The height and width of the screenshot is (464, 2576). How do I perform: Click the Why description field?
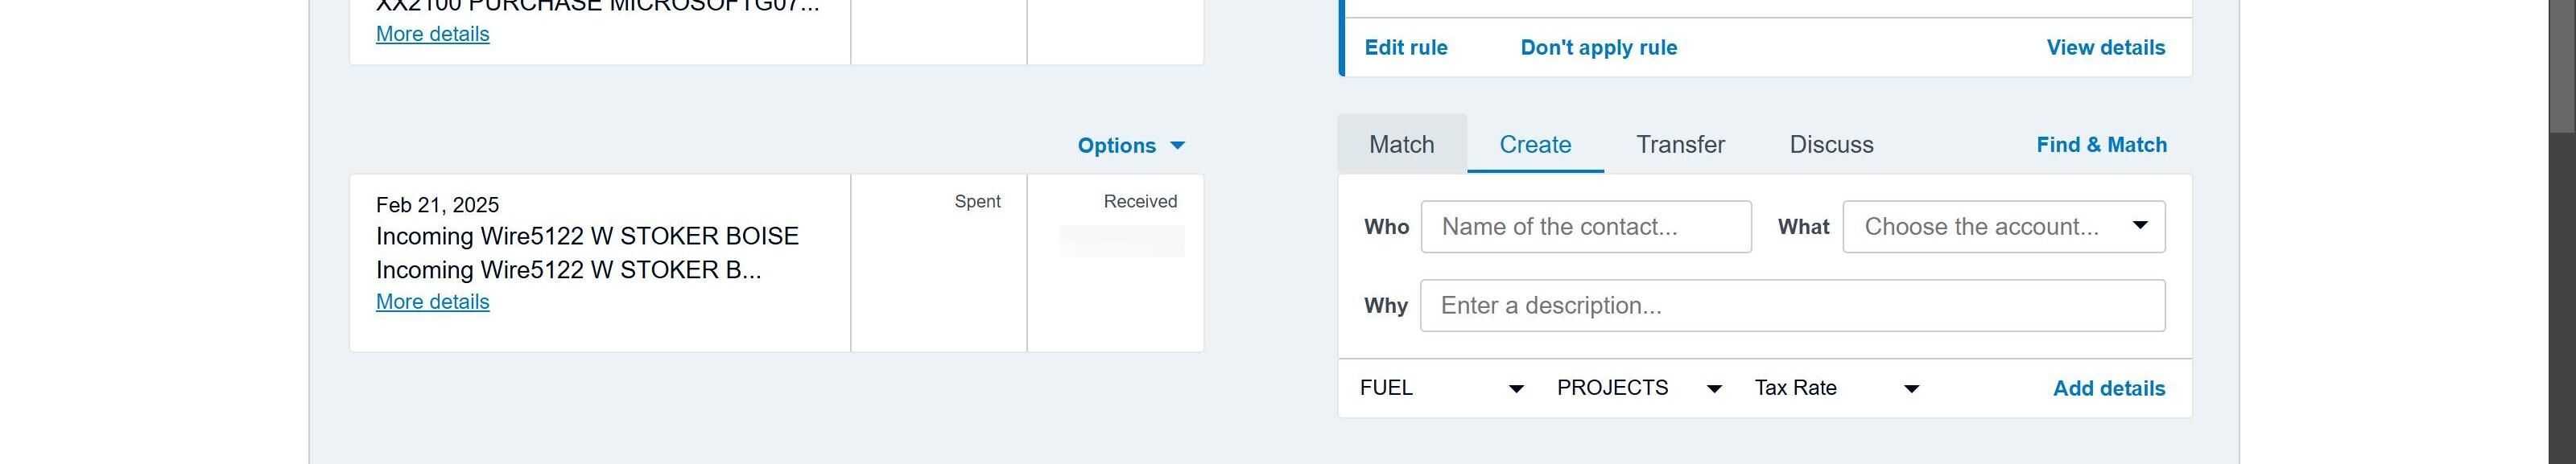(1792, 306)
